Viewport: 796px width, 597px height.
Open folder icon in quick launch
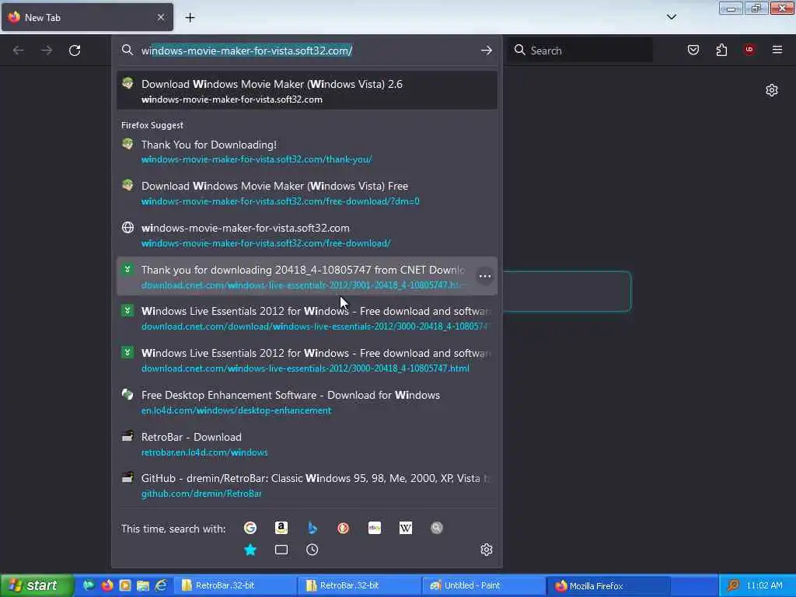point(143,585)
